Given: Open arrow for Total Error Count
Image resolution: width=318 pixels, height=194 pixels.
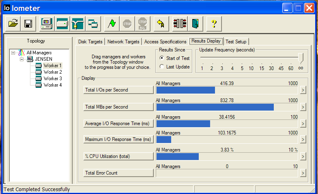Looking at the screenshot, I should coord(303,173).
